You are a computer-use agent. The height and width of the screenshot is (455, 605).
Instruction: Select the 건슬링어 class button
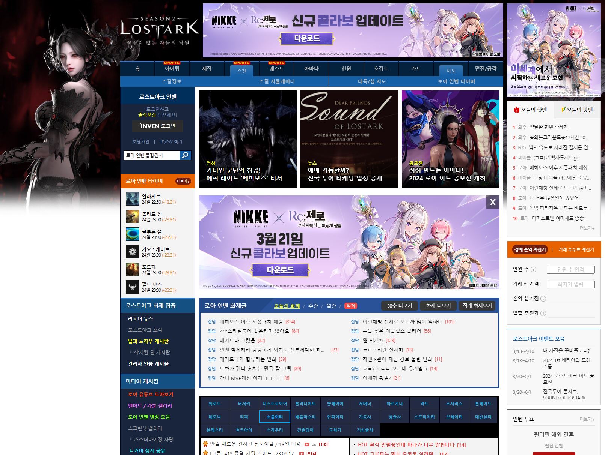[x=305, y=430]
